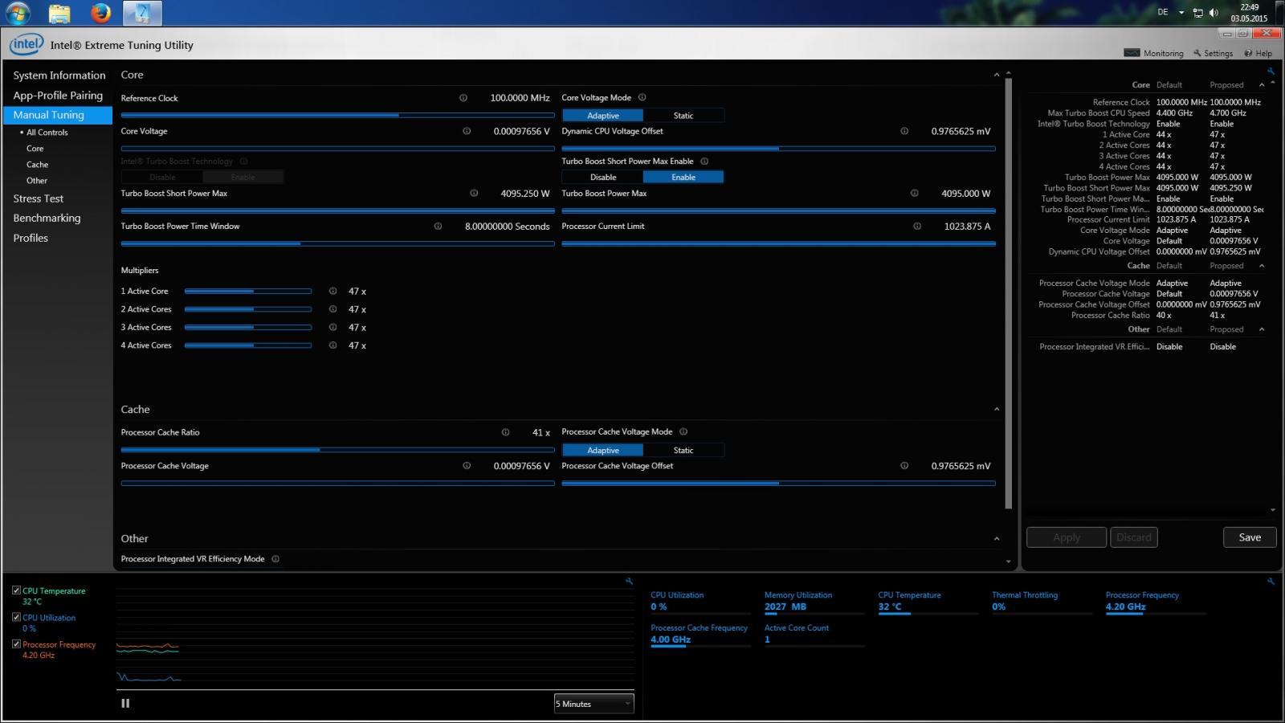Open Monitoring from top bar
This screenshot has width=1285, height=723.
(x=1154, y=53)
